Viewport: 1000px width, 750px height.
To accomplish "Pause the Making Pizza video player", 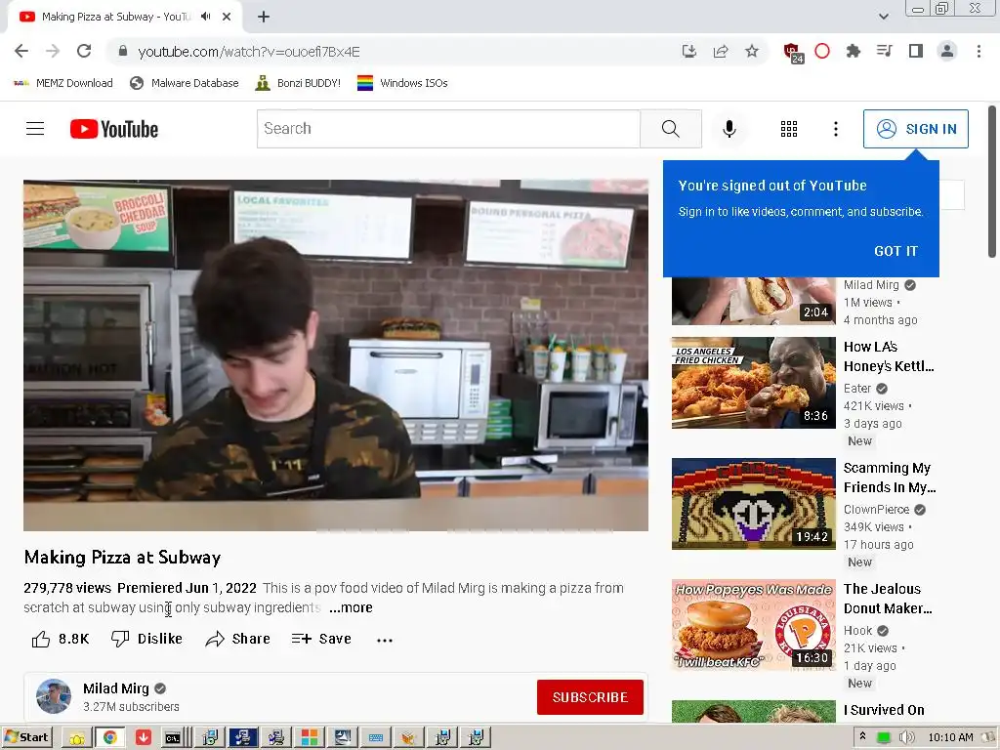I will click(336, 355).
